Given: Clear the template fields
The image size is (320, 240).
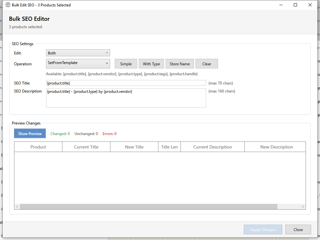Looking at the screenshot, I should [207, 63].
